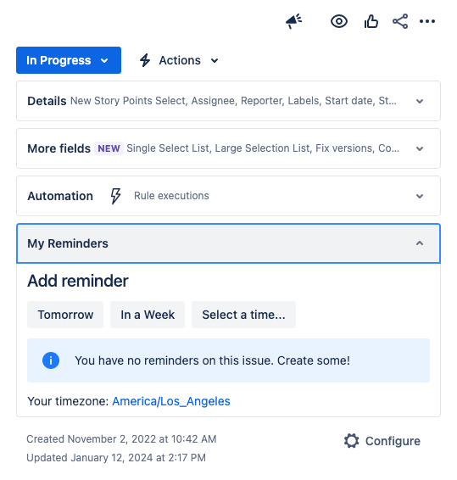The height and width of the screenshot is (480, 457).
Task: Vote with the thumbs-up icon
Action: (x=371, y=21)
